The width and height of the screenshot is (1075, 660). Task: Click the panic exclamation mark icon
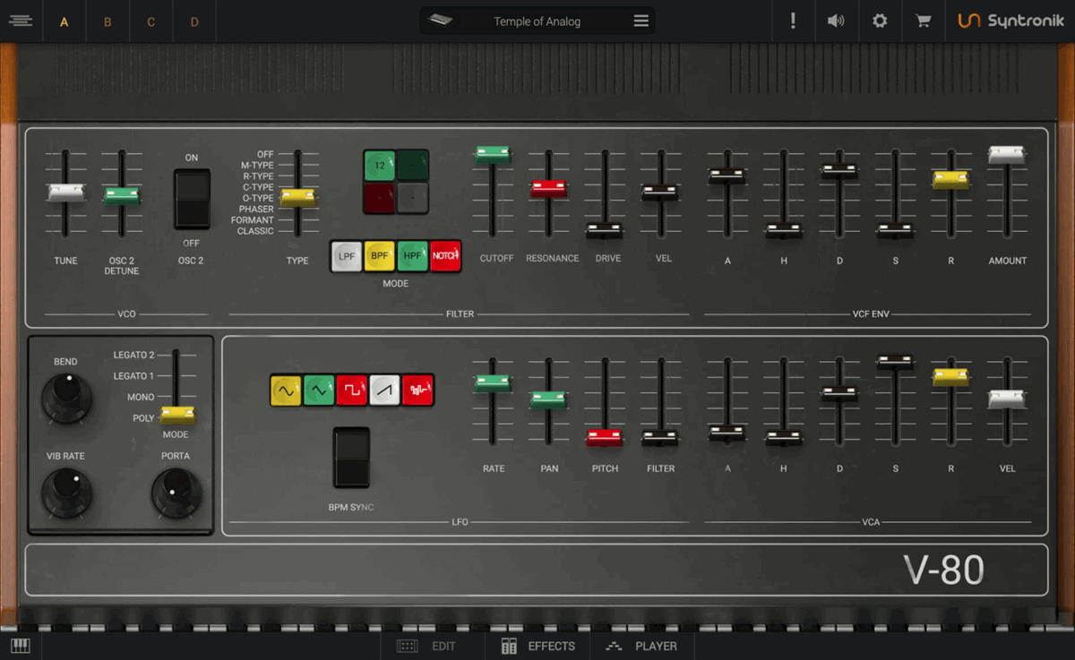pos(793,21)
